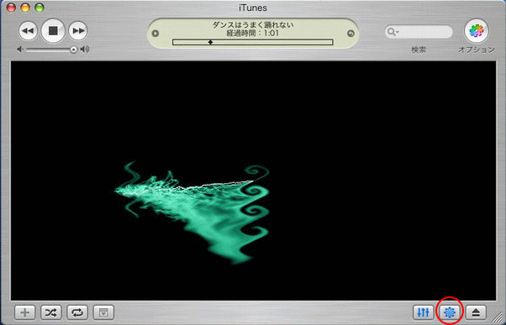This screenshot has height=325, width=506.
Task: Close the iTunes window
Action: click(11, 8)
